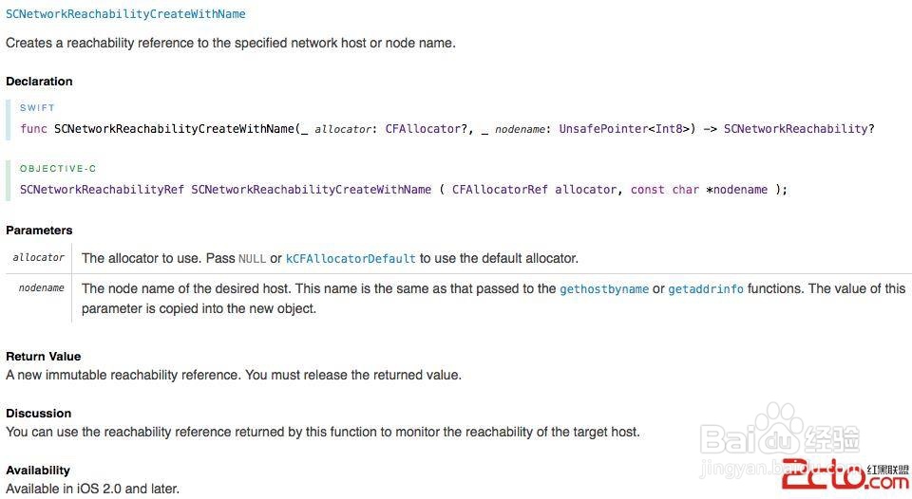The height and width of the screenshot is (499, 912).
Task: Open the kCFAllocatorDefault link
Action: pos(351,258)
